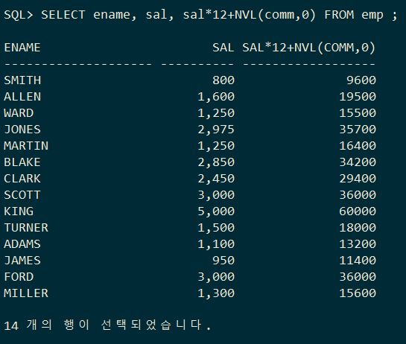406x344 pixels.
Task: Click the SQL> prompt text
Action: click(19, 15)
